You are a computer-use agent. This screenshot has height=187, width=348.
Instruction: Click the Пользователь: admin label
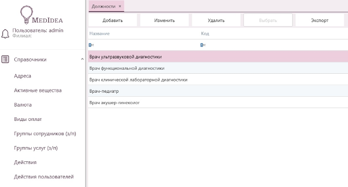[38, 30]
